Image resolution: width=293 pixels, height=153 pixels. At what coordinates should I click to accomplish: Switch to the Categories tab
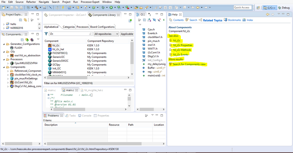(x=69, y=27)
